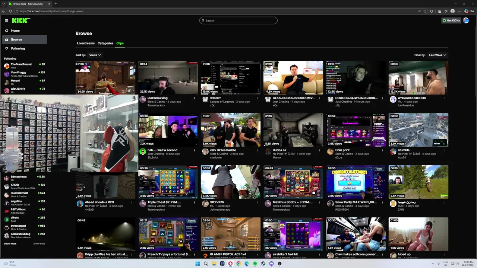Open options menu for Triple Chest clip
Image resolution: width=477 pixels, height=268 pixels.
[x=195, y=202]
